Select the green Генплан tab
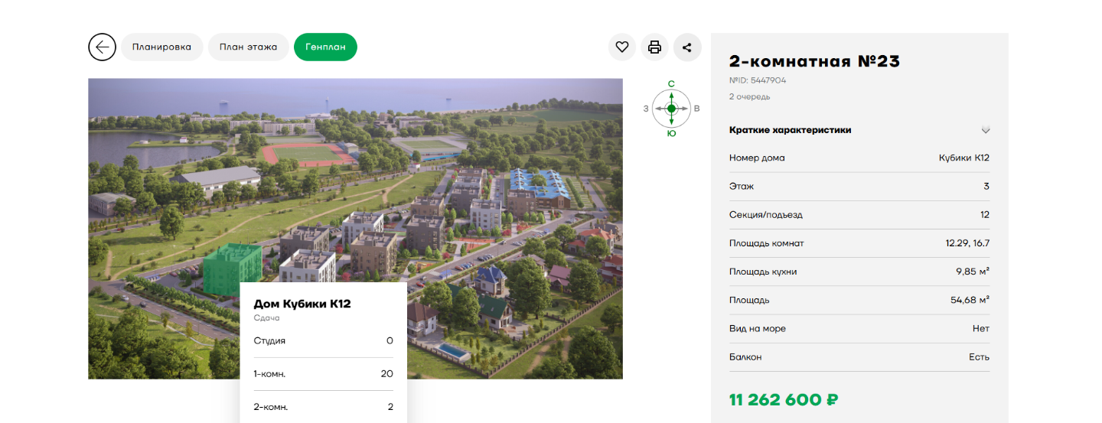The height and width of the screenshot is (423, 1102). (x=325, y=47)
